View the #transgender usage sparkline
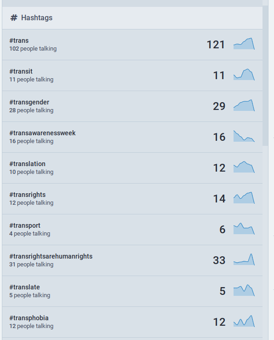The width and height of the screenshot is (274, 340). (x=244, y=105)
